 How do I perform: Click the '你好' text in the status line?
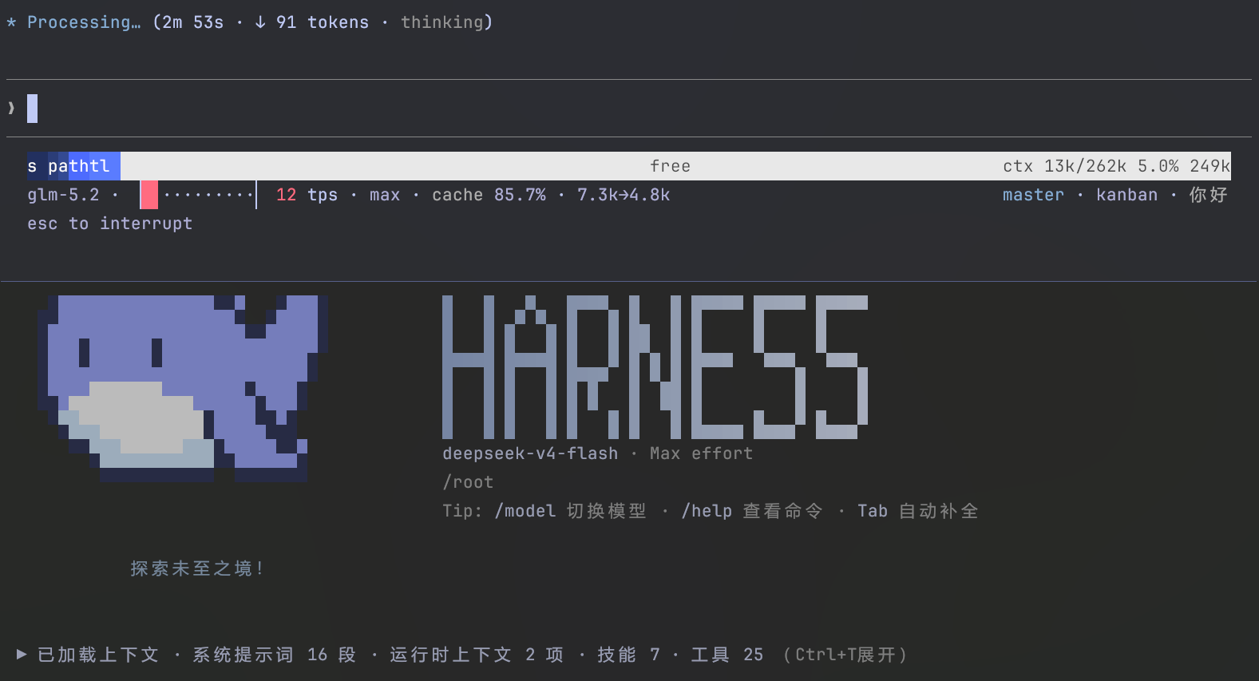coord(1209,195)
